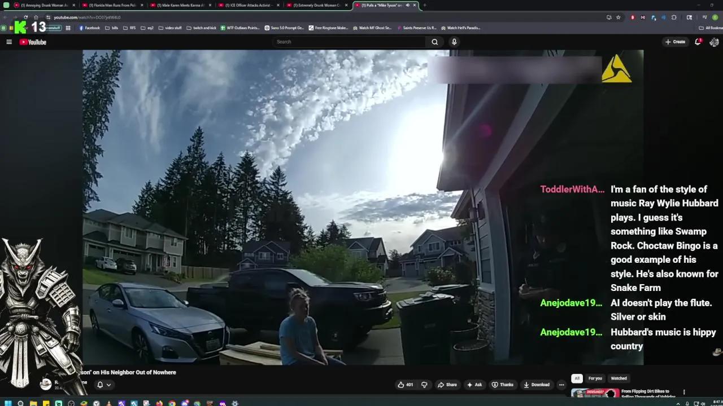This screenshot has height=406, width=723.
Task: Open YouTube notifications bell
Action: click(x=698, y=41)
